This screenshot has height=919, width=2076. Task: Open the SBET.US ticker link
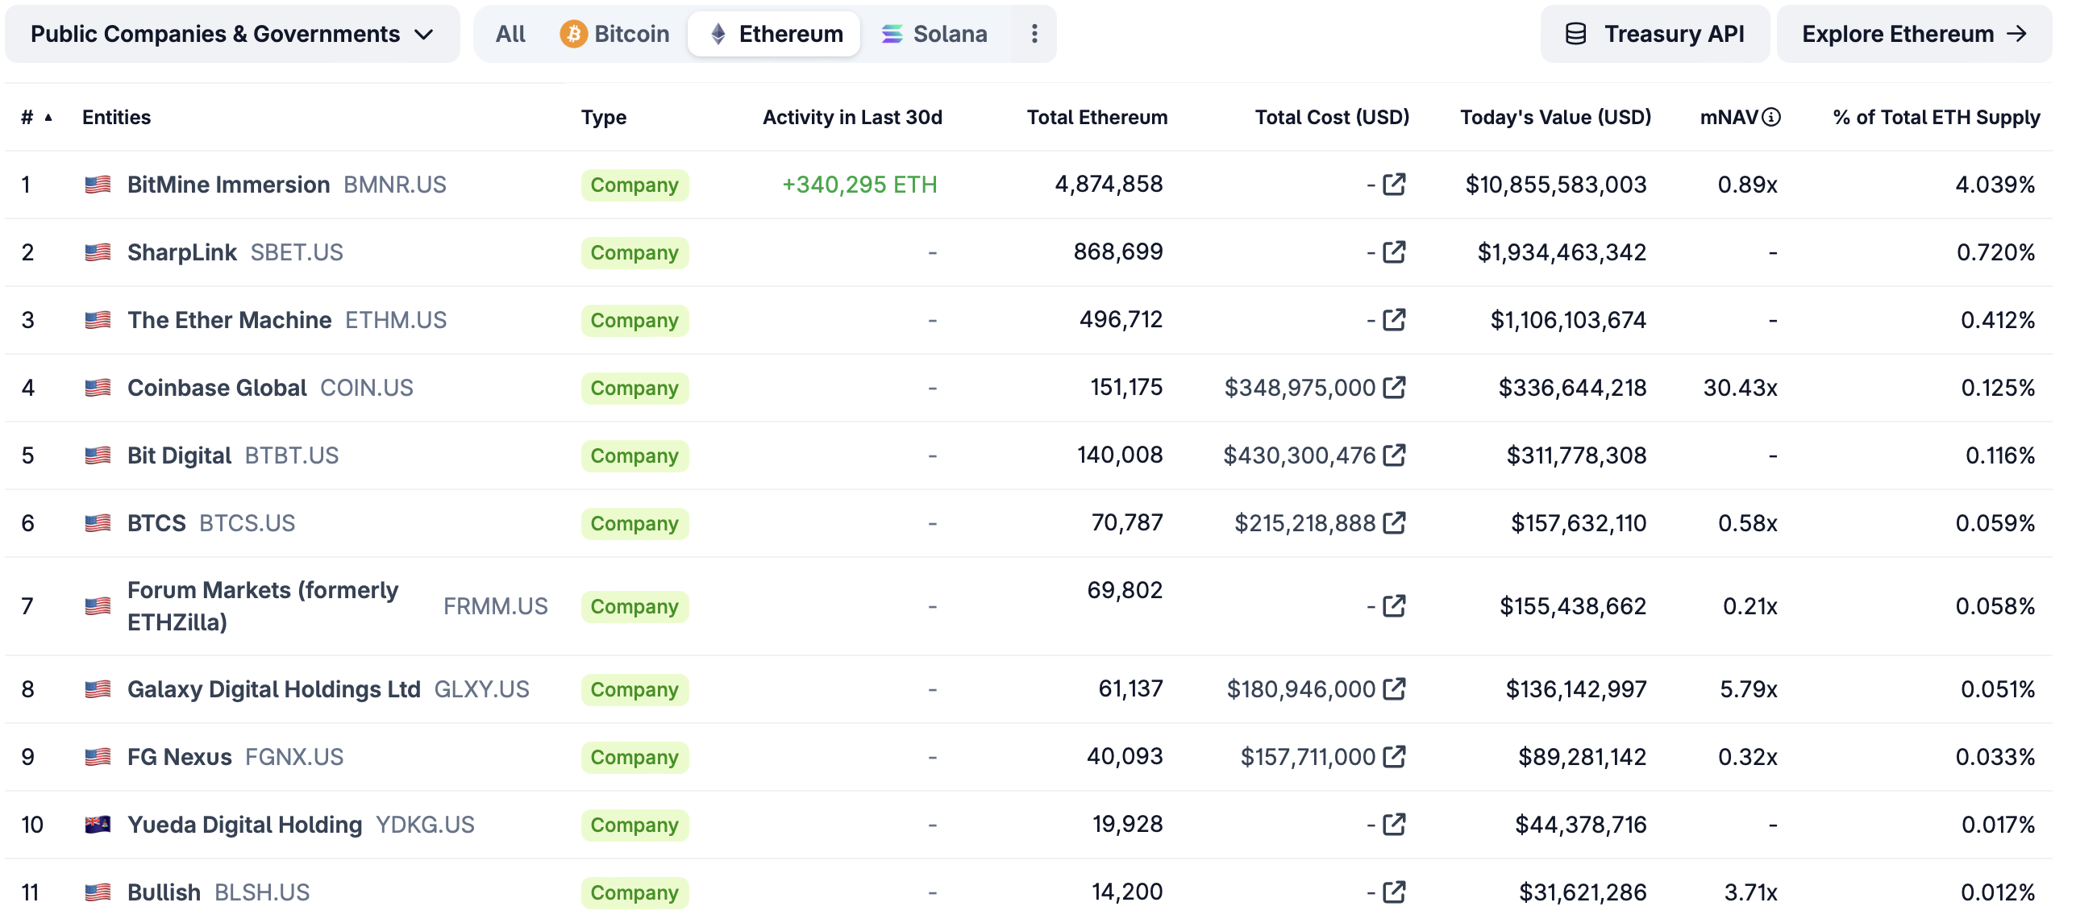tap(297, 252)
